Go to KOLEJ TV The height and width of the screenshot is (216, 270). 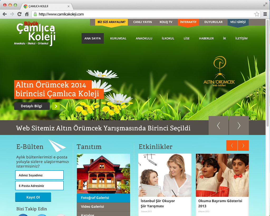coord(166,22)
